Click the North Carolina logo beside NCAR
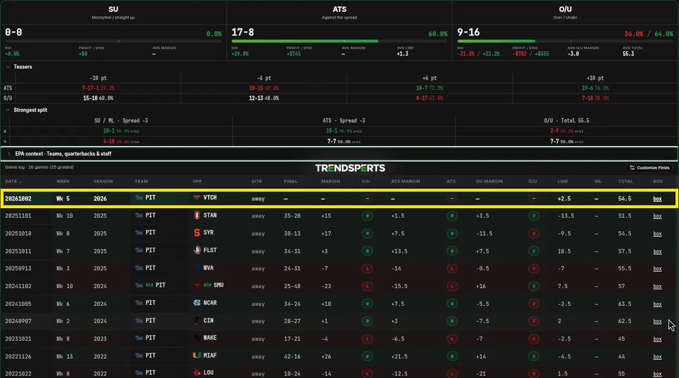This screenshot has height=378, width=679. click(x=196, y=303)
